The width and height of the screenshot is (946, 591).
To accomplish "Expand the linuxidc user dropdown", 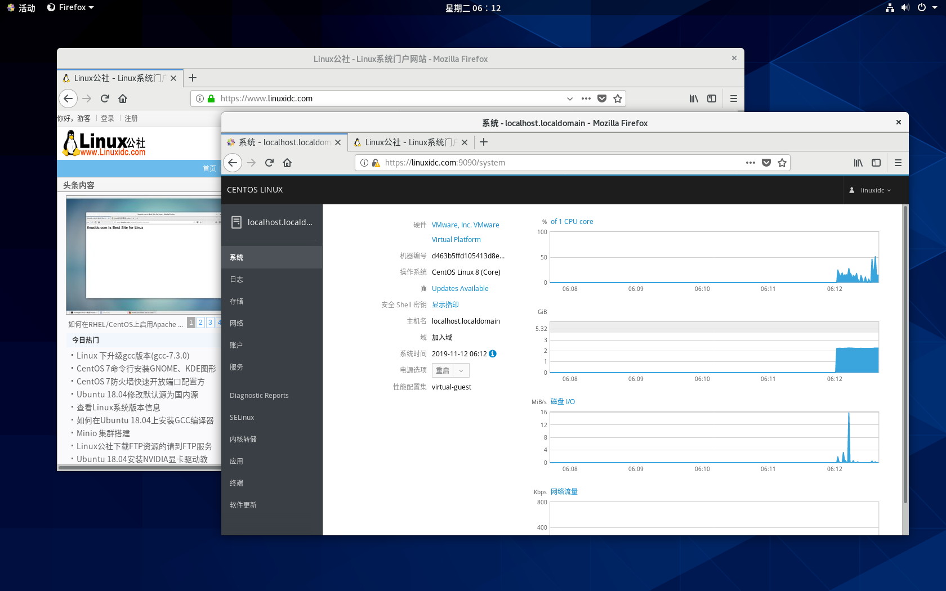I will (x=871, y=190).
